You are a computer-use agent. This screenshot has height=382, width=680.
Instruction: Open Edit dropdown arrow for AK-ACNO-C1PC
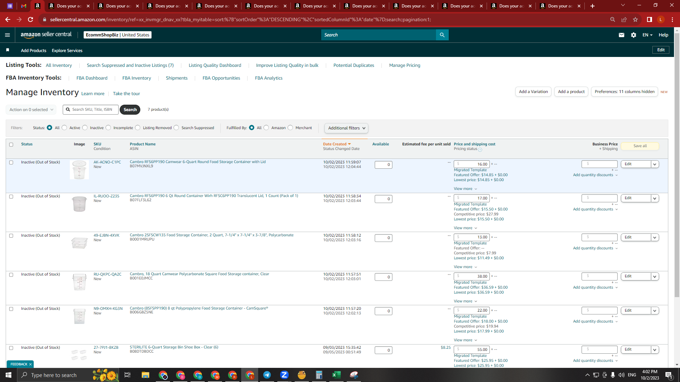click(x=655, y=164)
